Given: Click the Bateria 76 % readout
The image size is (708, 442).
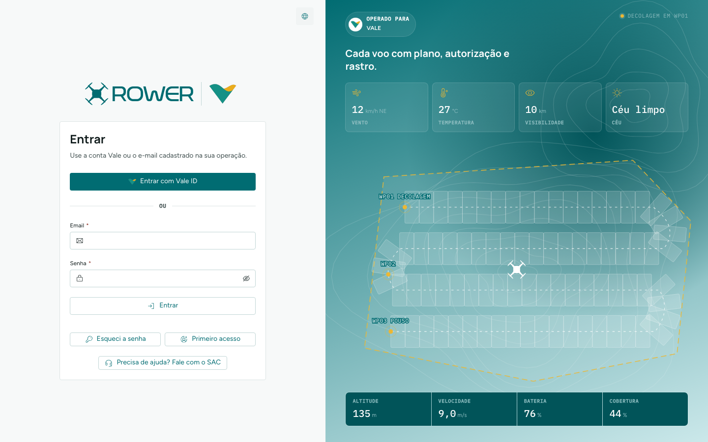Looking at the screenshot, I should [x=560, y=409].
